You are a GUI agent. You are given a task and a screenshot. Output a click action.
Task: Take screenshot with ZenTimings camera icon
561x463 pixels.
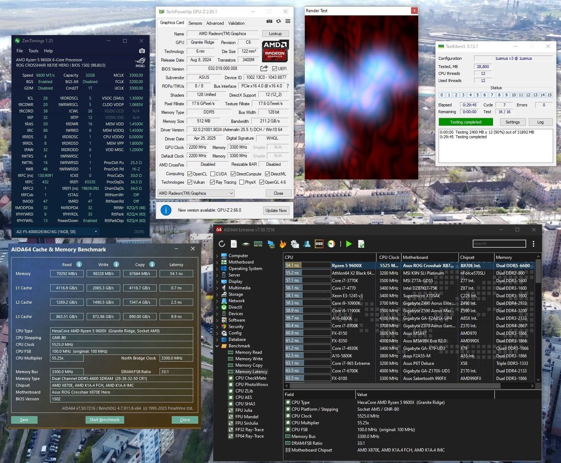[142, 51]
